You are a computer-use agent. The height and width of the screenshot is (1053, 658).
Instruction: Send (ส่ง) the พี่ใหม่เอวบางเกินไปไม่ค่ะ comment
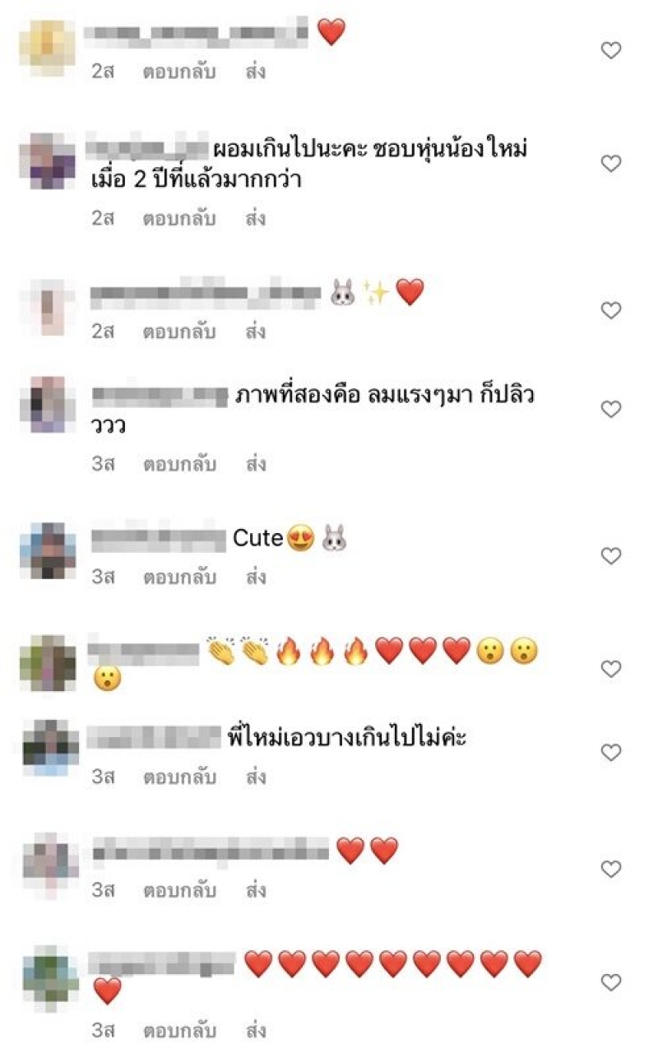pyautogui.click(x=256, y=777)
